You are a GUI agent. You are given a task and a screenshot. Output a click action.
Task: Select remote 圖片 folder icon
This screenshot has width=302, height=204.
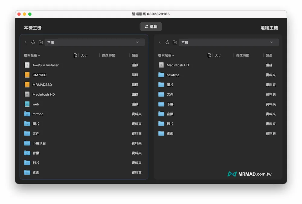point(161,85)
